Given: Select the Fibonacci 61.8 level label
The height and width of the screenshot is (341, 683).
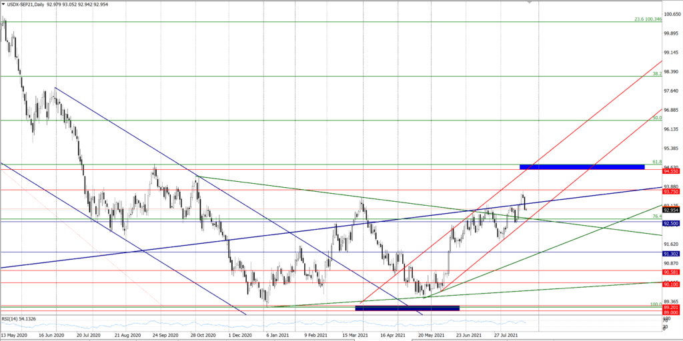Looking at the screenshot, I should tap(656, 162).
